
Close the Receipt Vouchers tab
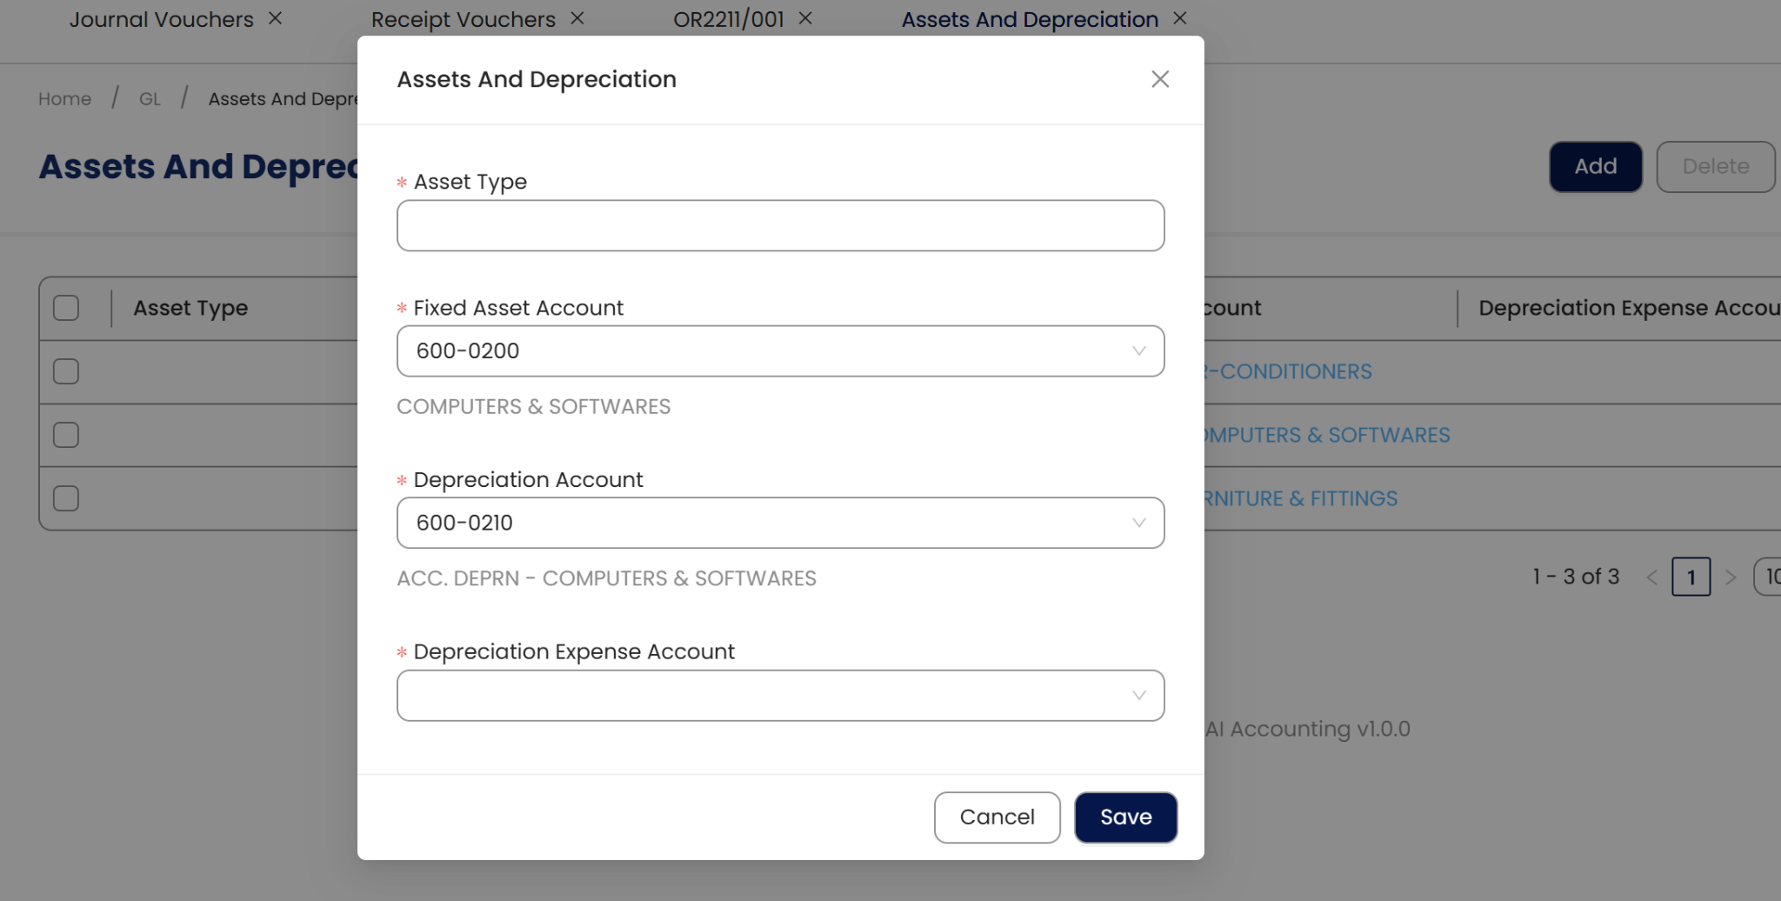tap(577, 18)
